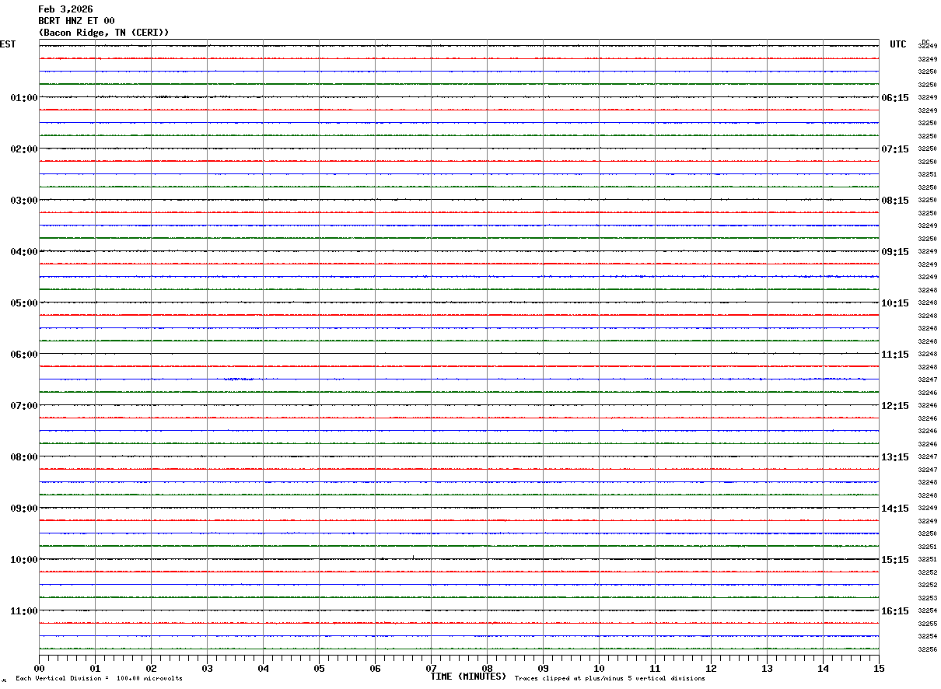
Task: Click the 14:15 UTC time label
Action: click(x=895, y=509)
